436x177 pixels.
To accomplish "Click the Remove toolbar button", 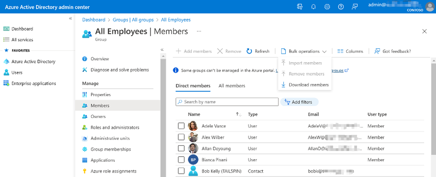I will tap(229, 51).
